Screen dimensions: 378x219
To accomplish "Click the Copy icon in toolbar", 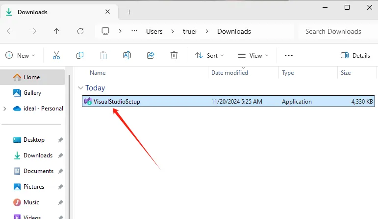I will tap(80, 56).
